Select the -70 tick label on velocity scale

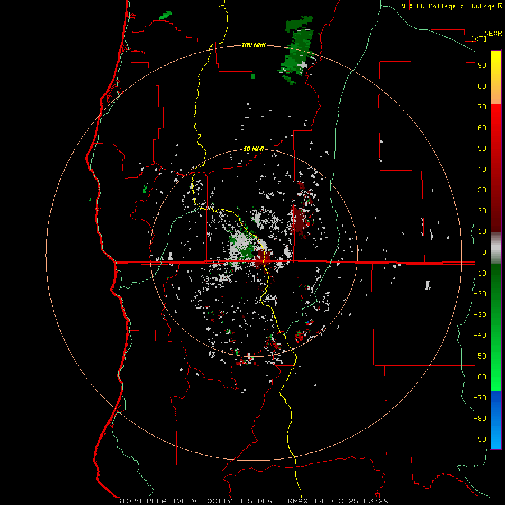point(480,398)
